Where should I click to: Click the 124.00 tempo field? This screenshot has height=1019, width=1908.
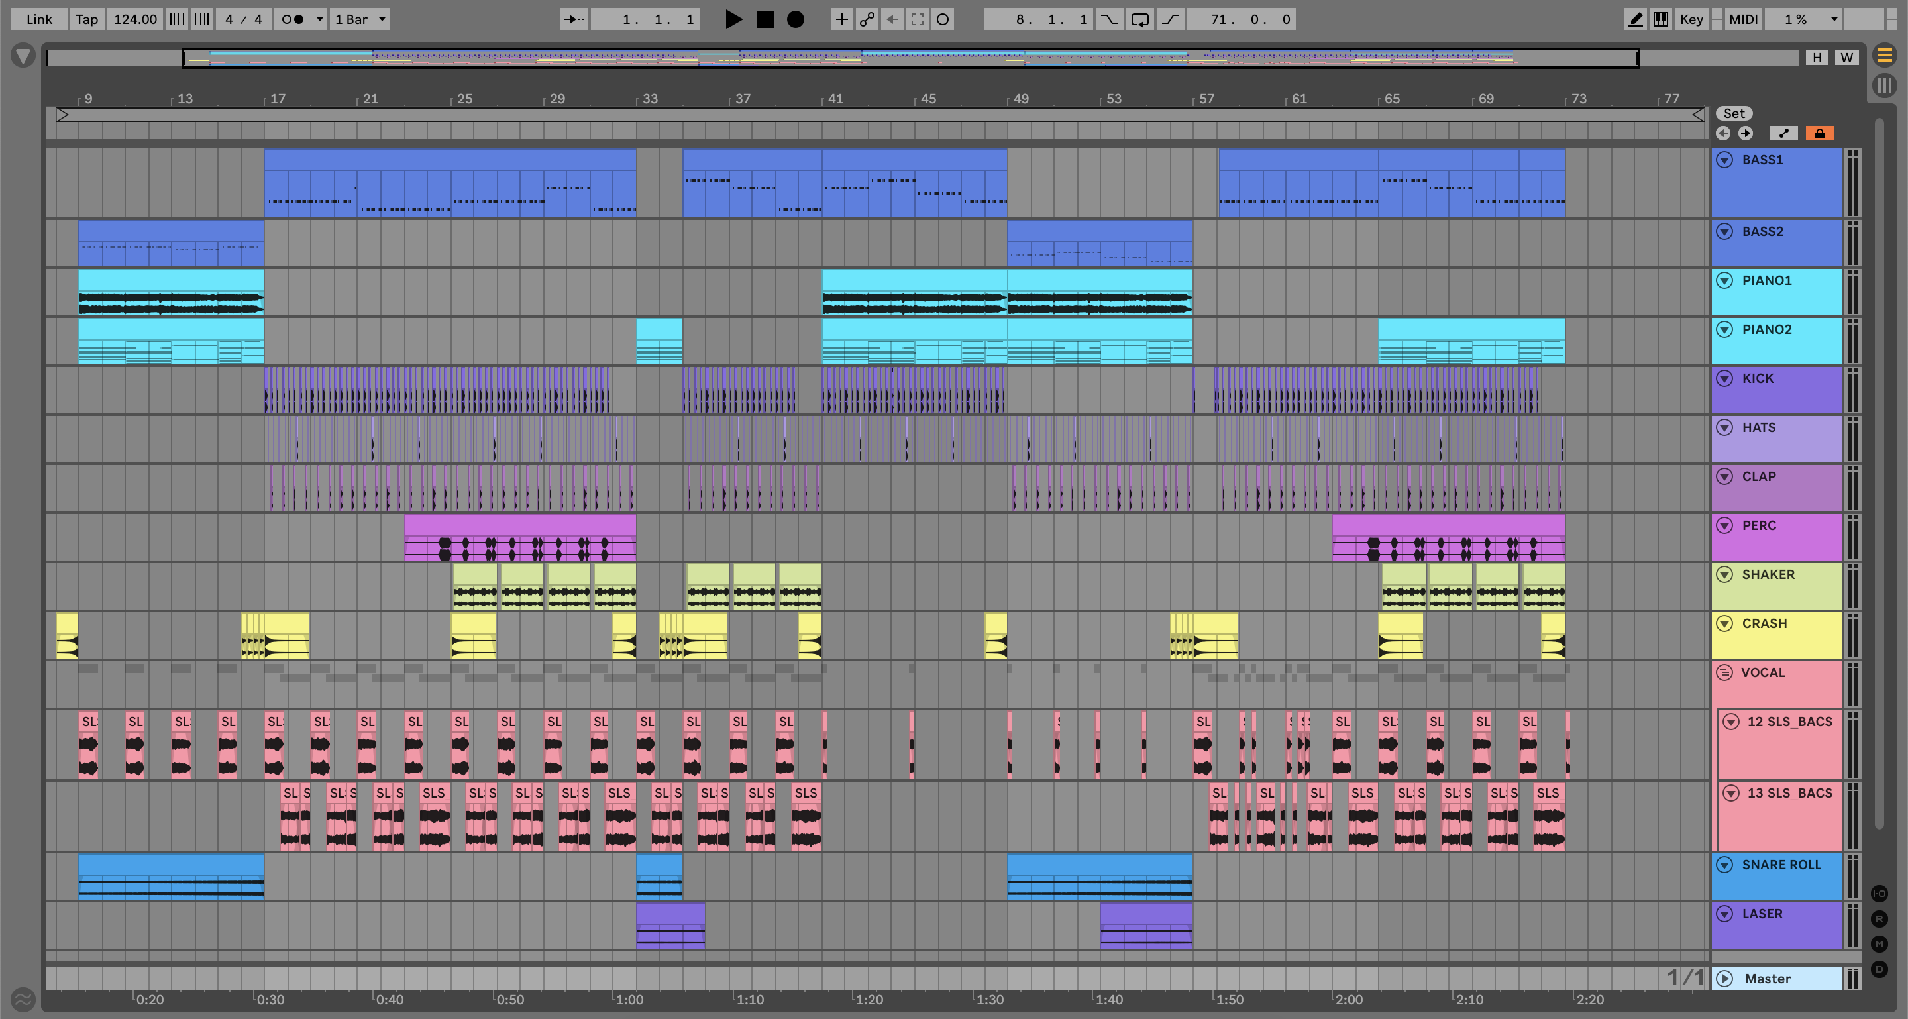[134, 19]
